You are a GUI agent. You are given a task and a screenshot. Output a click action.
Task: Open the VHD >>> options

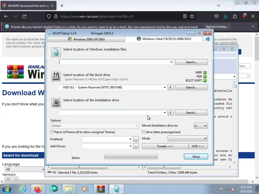click(198, 146)
